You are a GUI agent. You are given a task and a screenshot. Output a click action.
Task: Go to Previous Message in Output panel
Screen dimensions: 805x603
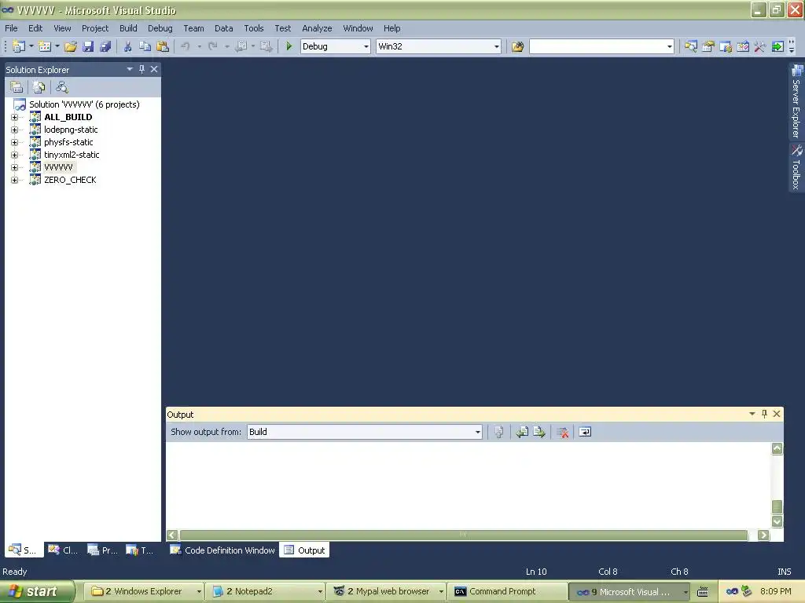522,432
